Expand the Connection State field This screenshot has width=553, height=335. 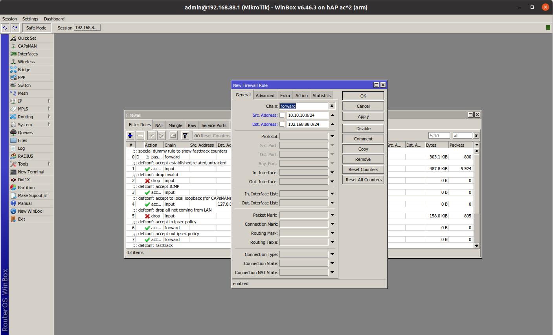(x=332, y=263)
